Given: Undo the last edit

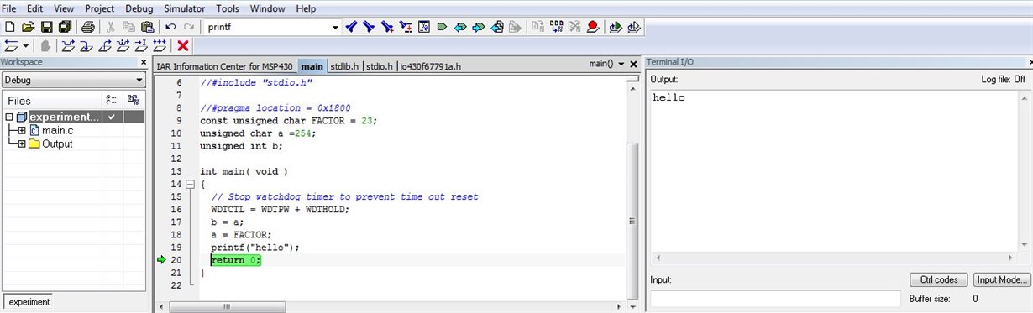Looking at the screenshot, I should pyautogui.click(x=170, y=27).
